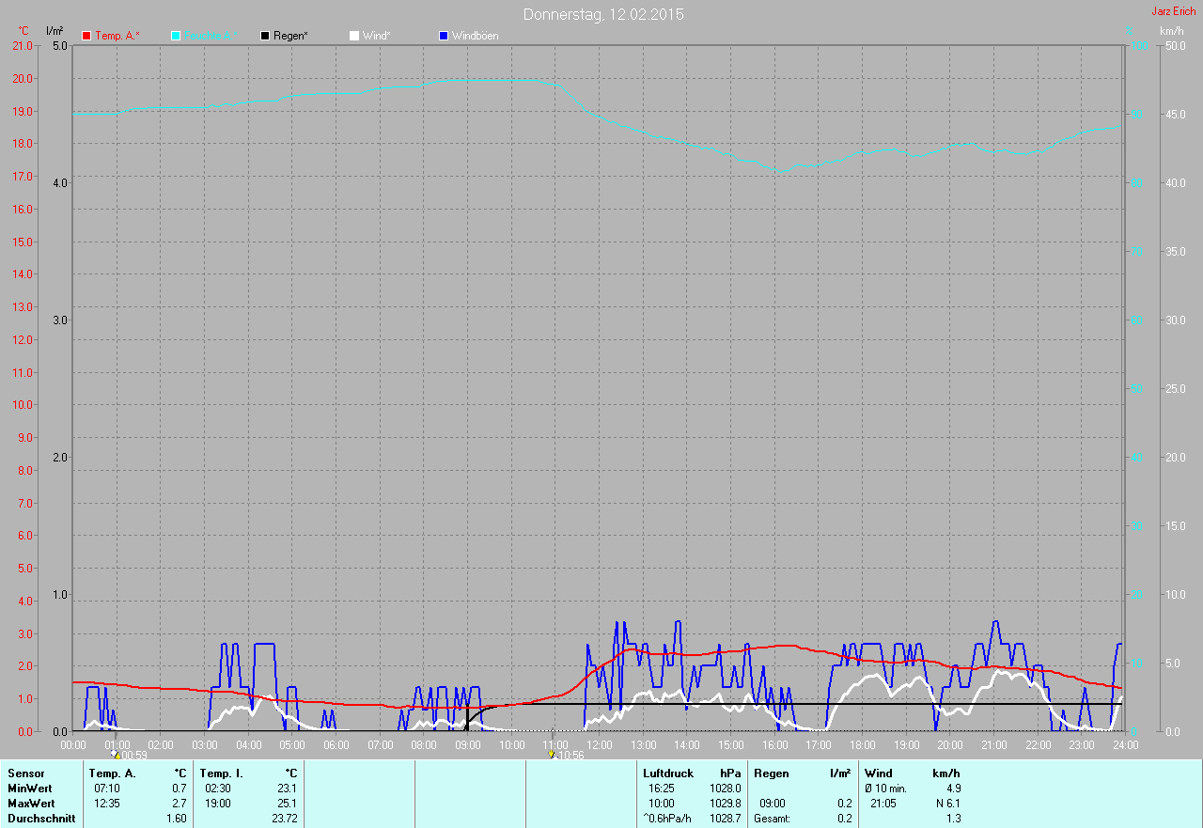The image size is (1203, 828).
Task: Click the cyan Feuchte A. legend swatch
Action: pyautogui.click(x=176, y=36)
